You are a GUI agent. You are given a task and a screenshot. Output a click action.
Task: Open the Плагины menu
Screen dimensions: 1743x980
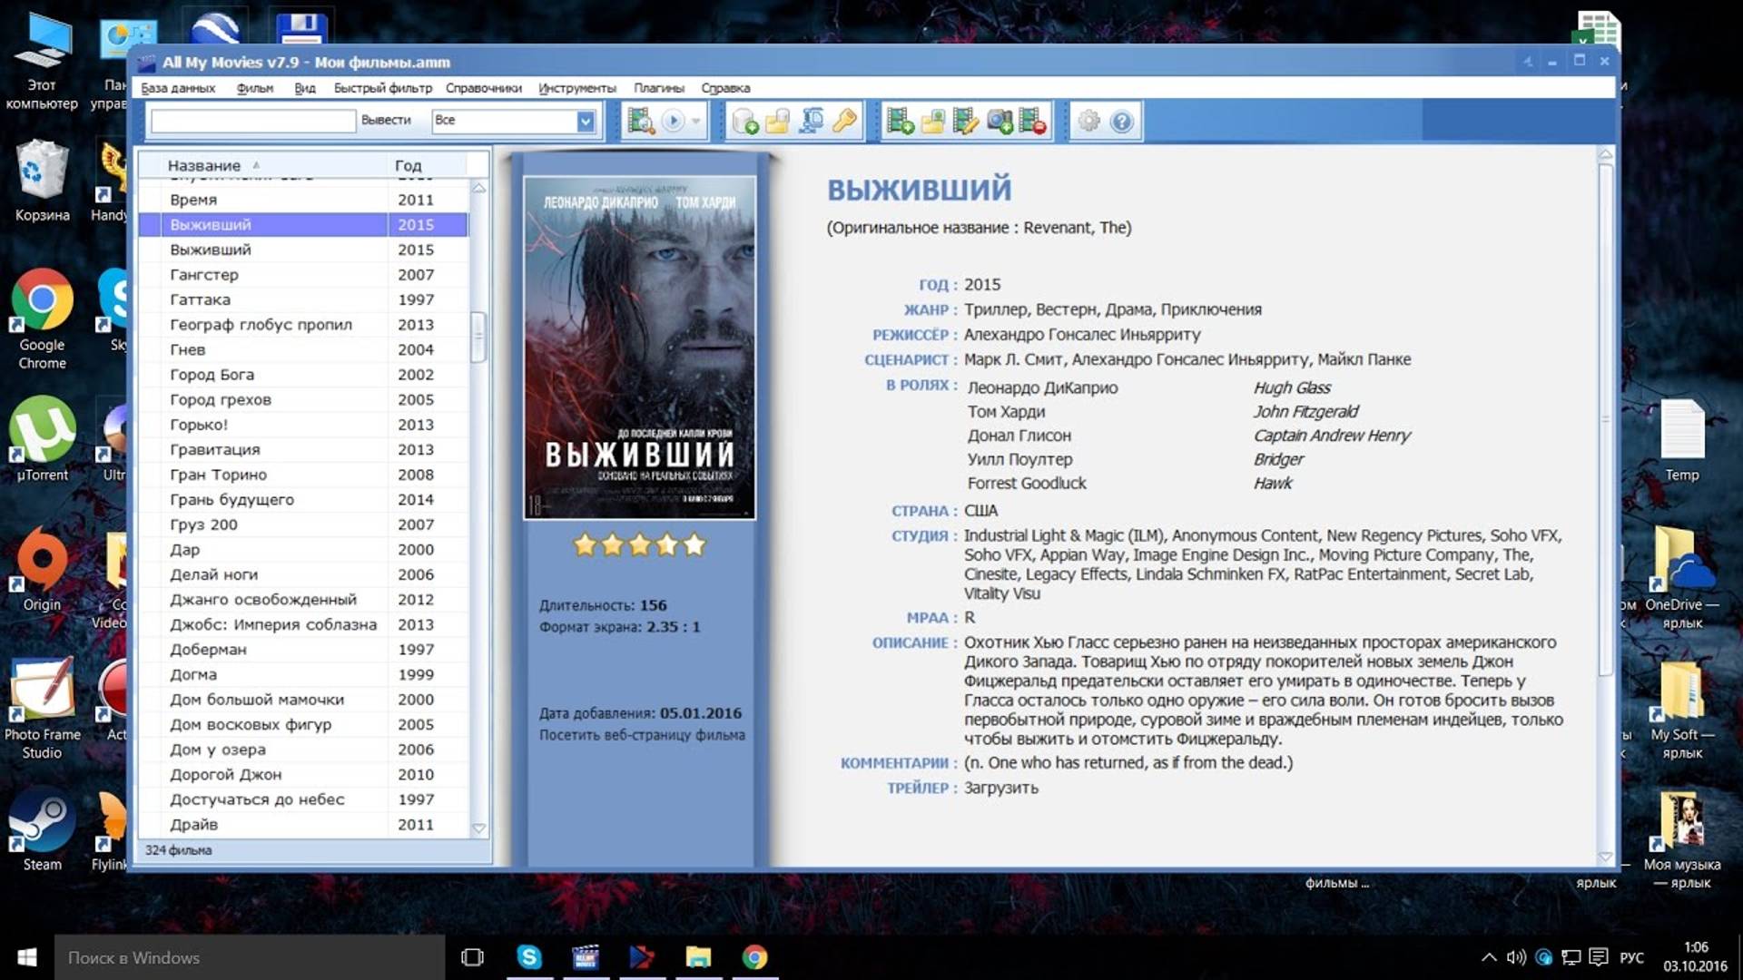coord(662,88)
